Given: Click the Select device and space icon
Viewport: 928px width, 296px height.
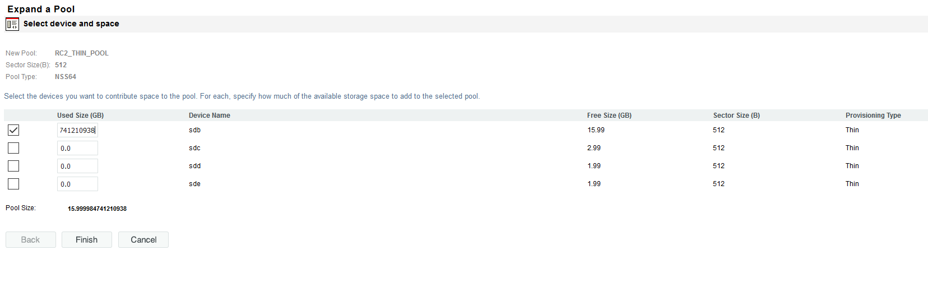Looking at the screenshot, I should click(12, 24).
